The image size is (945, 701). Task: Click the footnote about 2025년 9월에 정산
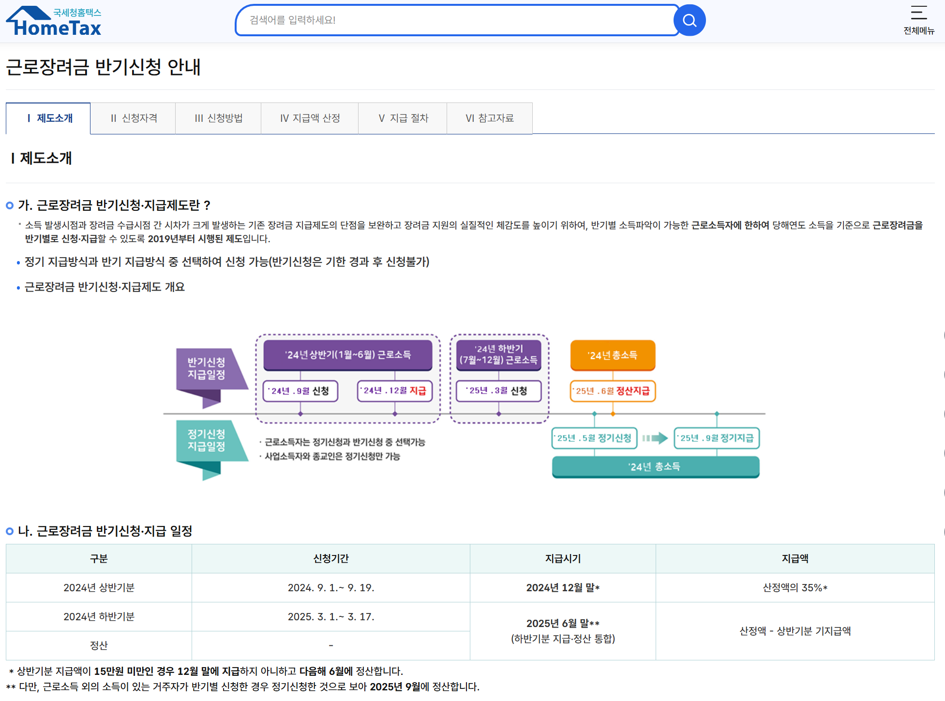pos(243,687)
